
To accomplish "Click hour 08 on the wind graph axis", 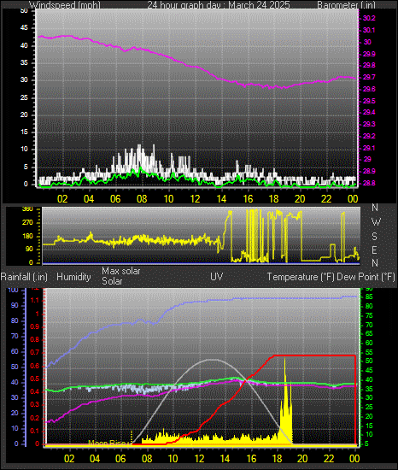I will coord(142,199).
